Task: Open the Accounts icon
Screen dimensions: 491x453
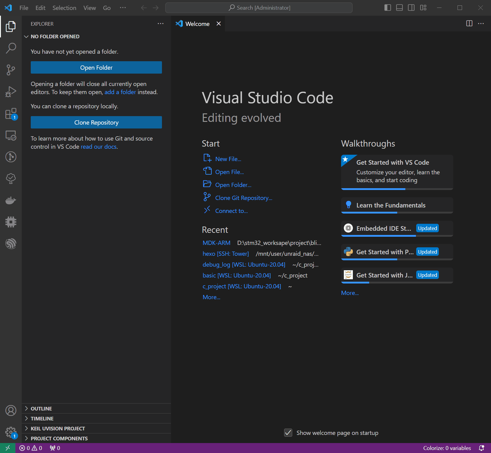Action: coord(11,410)
